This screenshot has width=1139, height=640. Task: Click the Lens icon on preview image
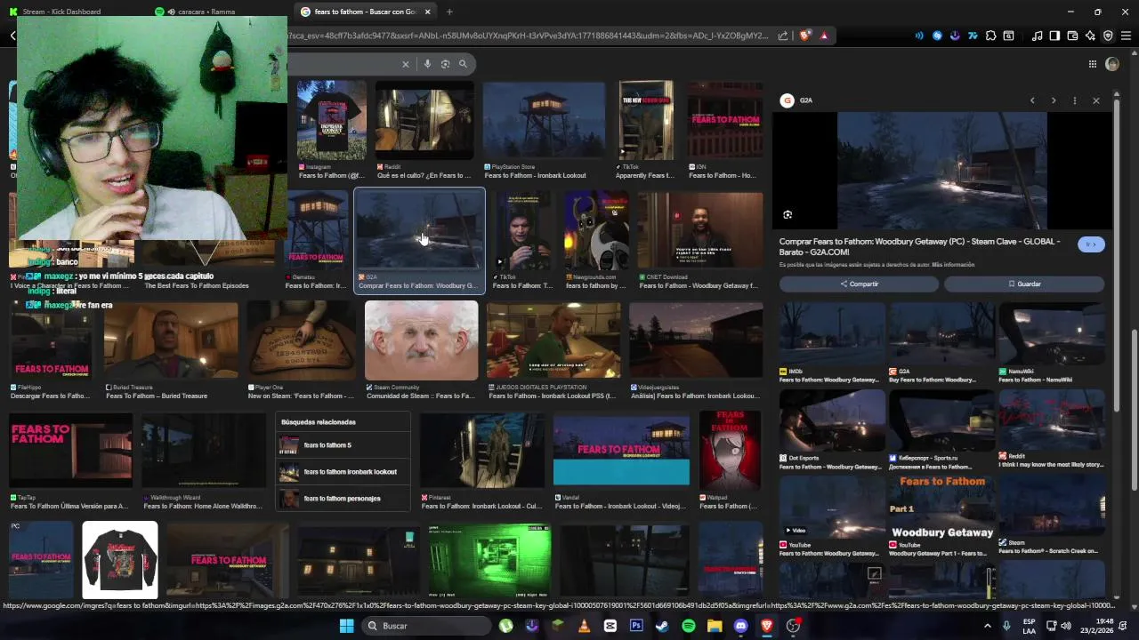788,214
